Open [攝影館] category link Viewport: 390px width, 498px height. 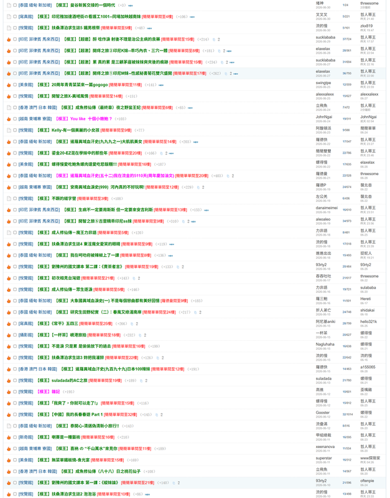tap(26, 335)
